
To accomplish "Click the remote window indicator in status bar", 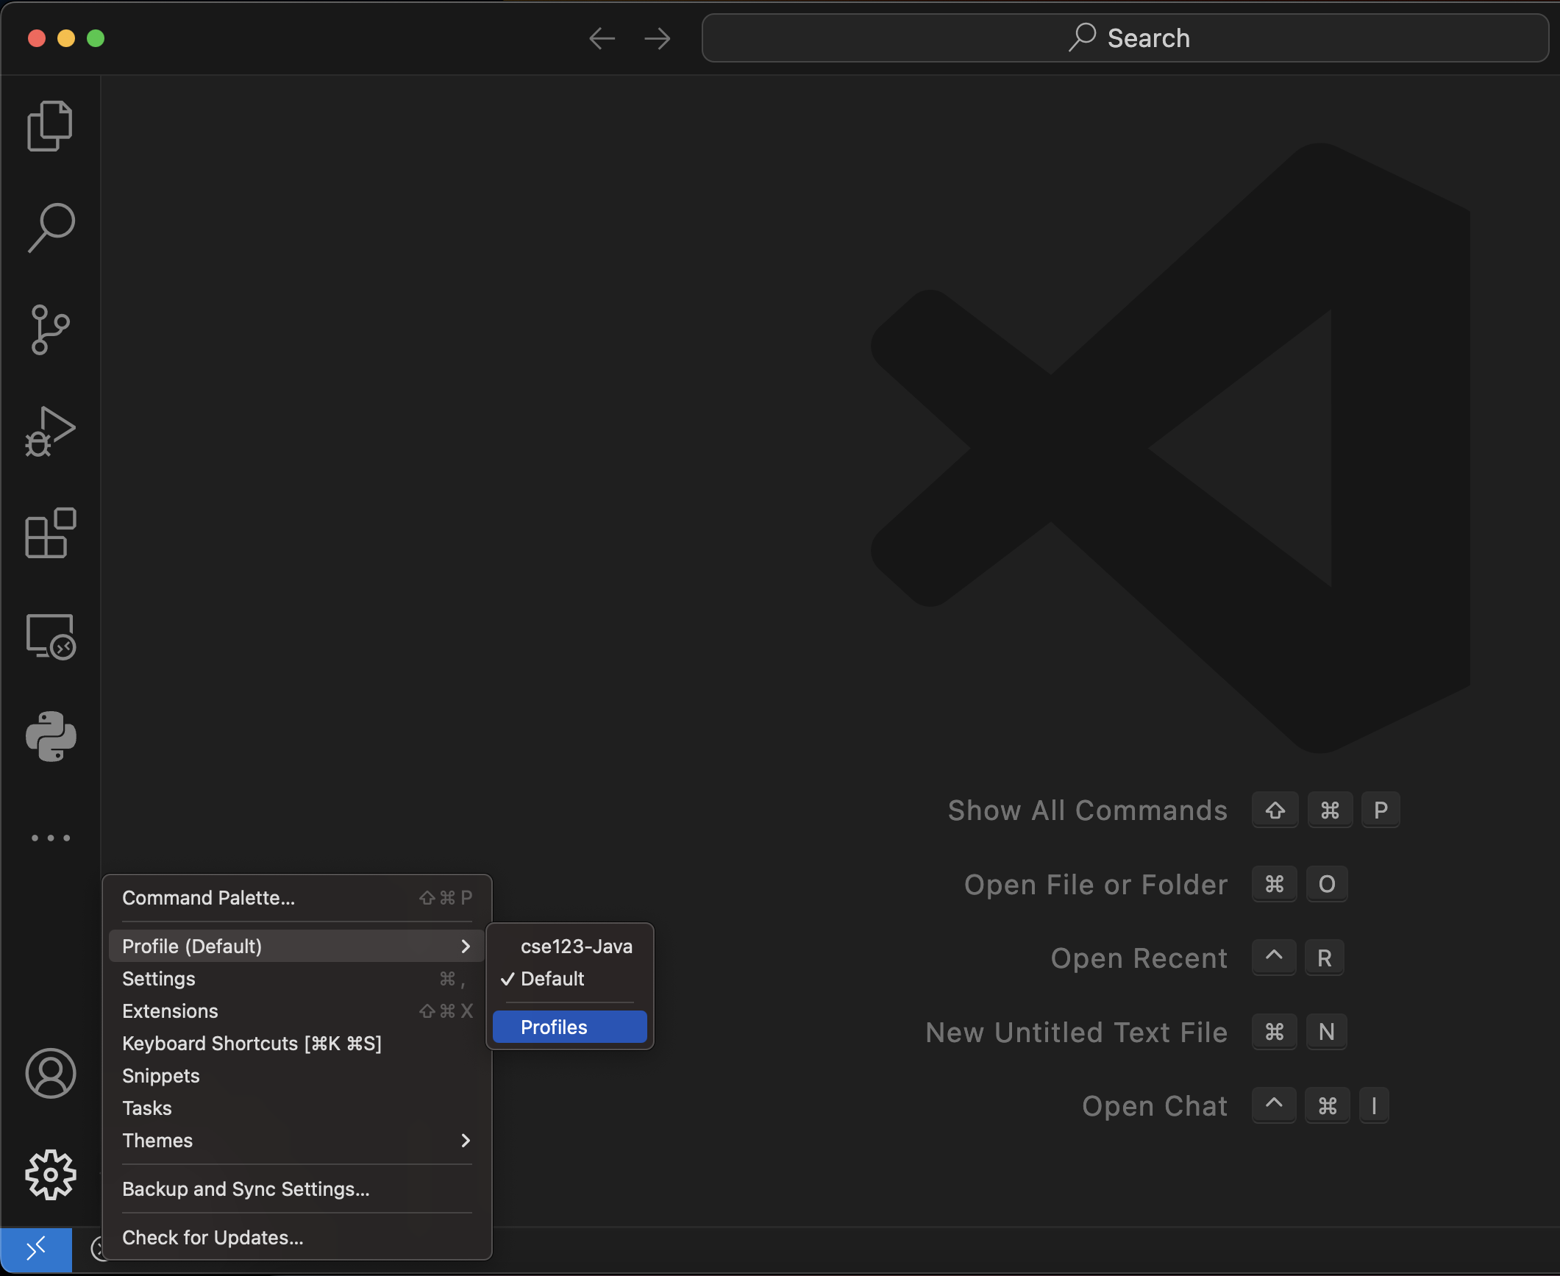I will point(37,1250).
